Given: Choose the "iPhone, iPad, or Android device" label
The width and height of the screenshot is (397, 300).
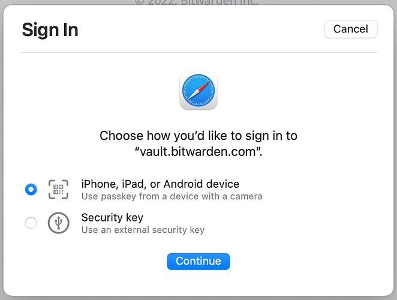Looking at the screenshot, I should pos(160,184).
